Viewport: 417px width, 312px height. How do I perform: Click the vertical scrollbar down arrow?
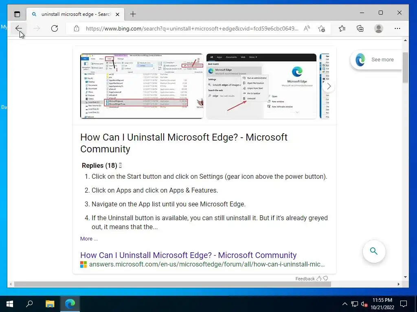(x=405, y=277)
